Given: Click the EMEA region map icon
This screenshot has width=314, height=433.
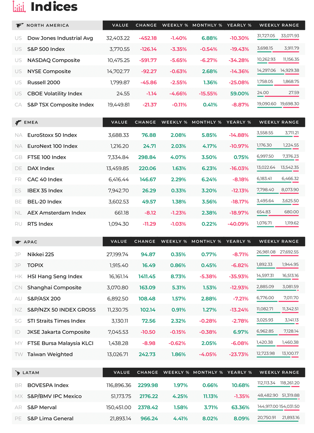Looking at the screenshot, I should click(x=18, y=123).
